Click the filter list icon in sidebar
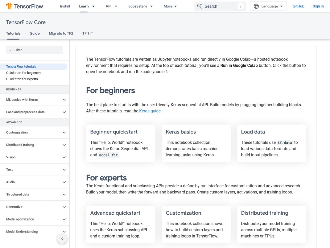 (10, 50)
